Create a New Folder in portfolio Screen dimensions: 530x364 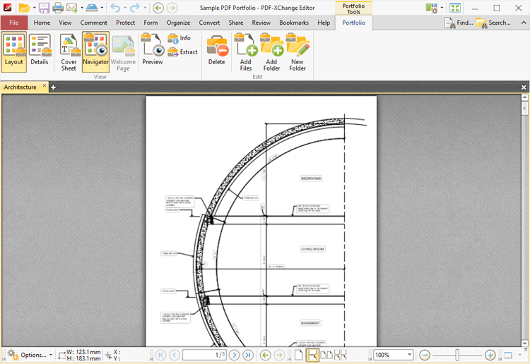coord(298,52)
